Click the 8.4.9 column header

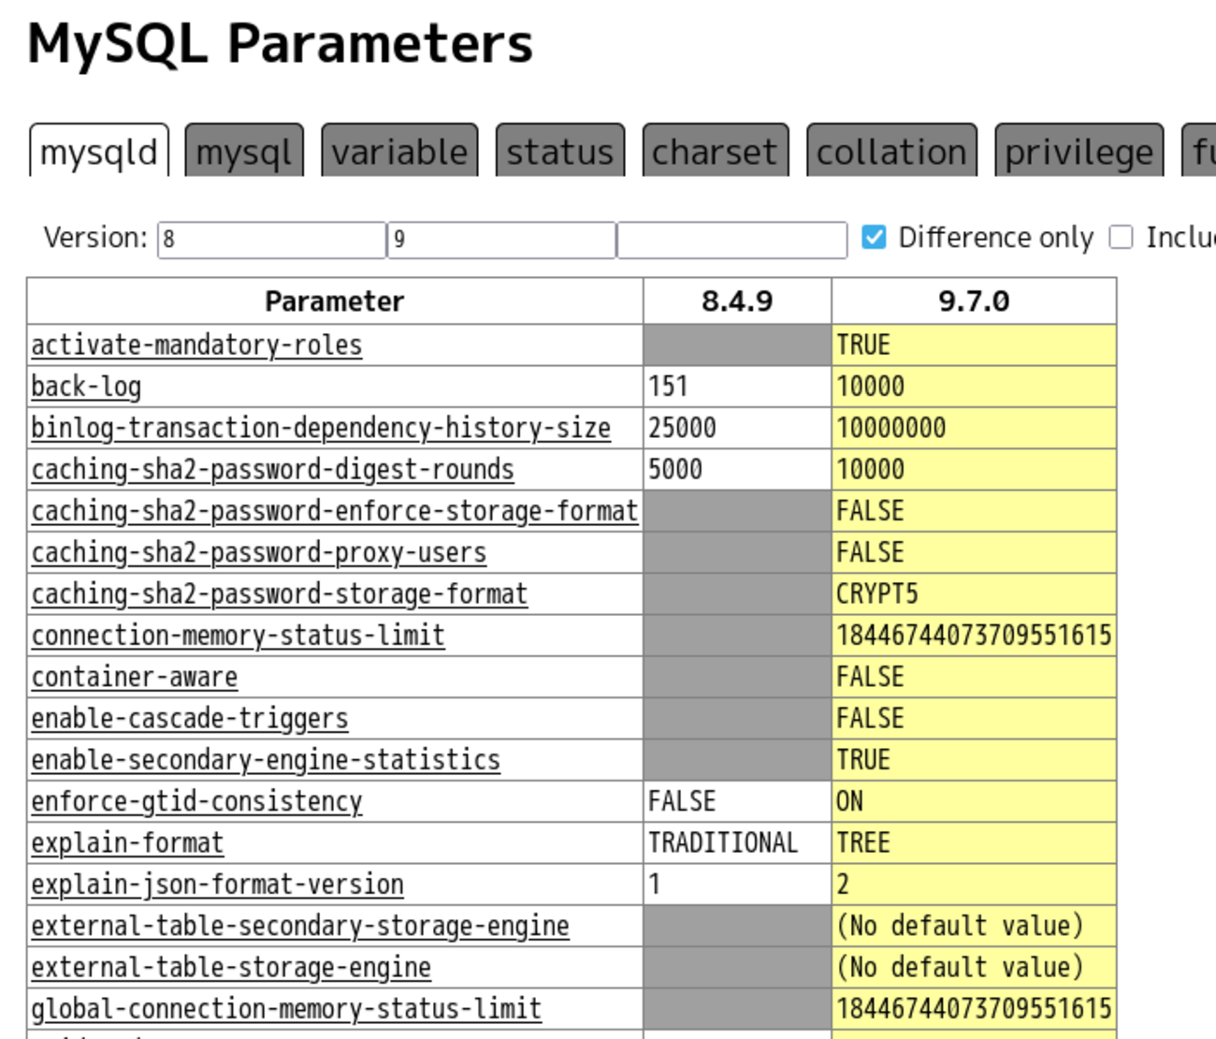coord(737,301)
